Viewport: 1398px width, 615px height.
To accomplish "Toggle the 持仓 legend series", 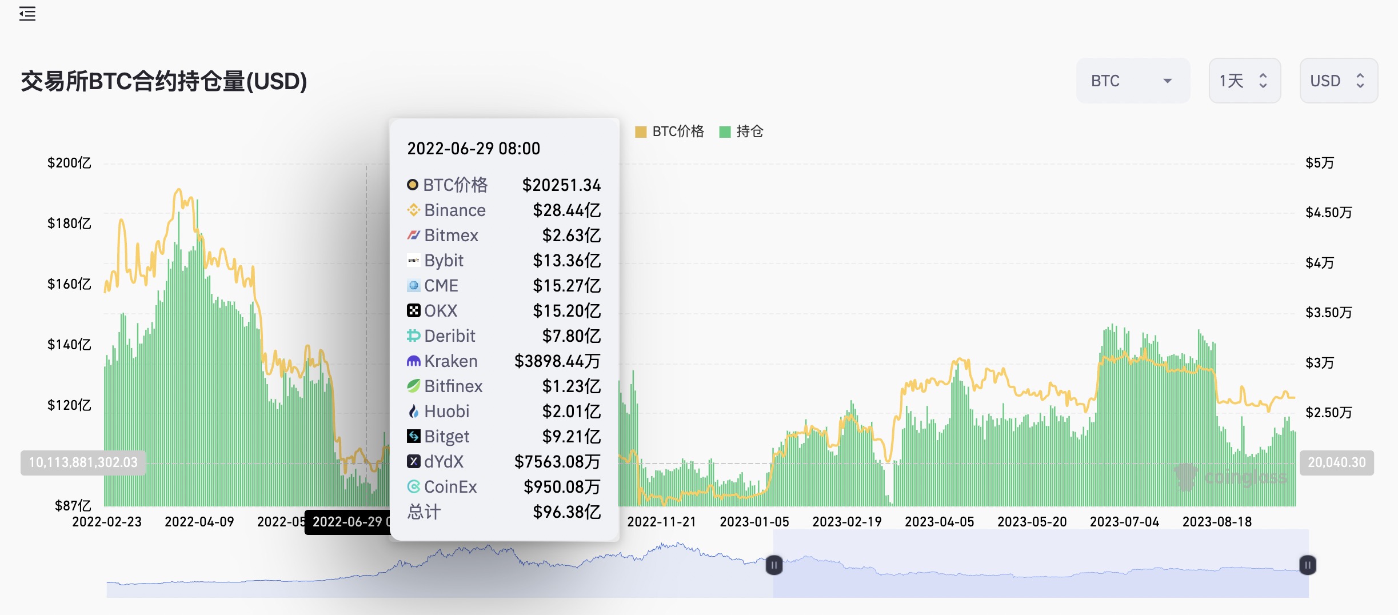I will [741, 132].
